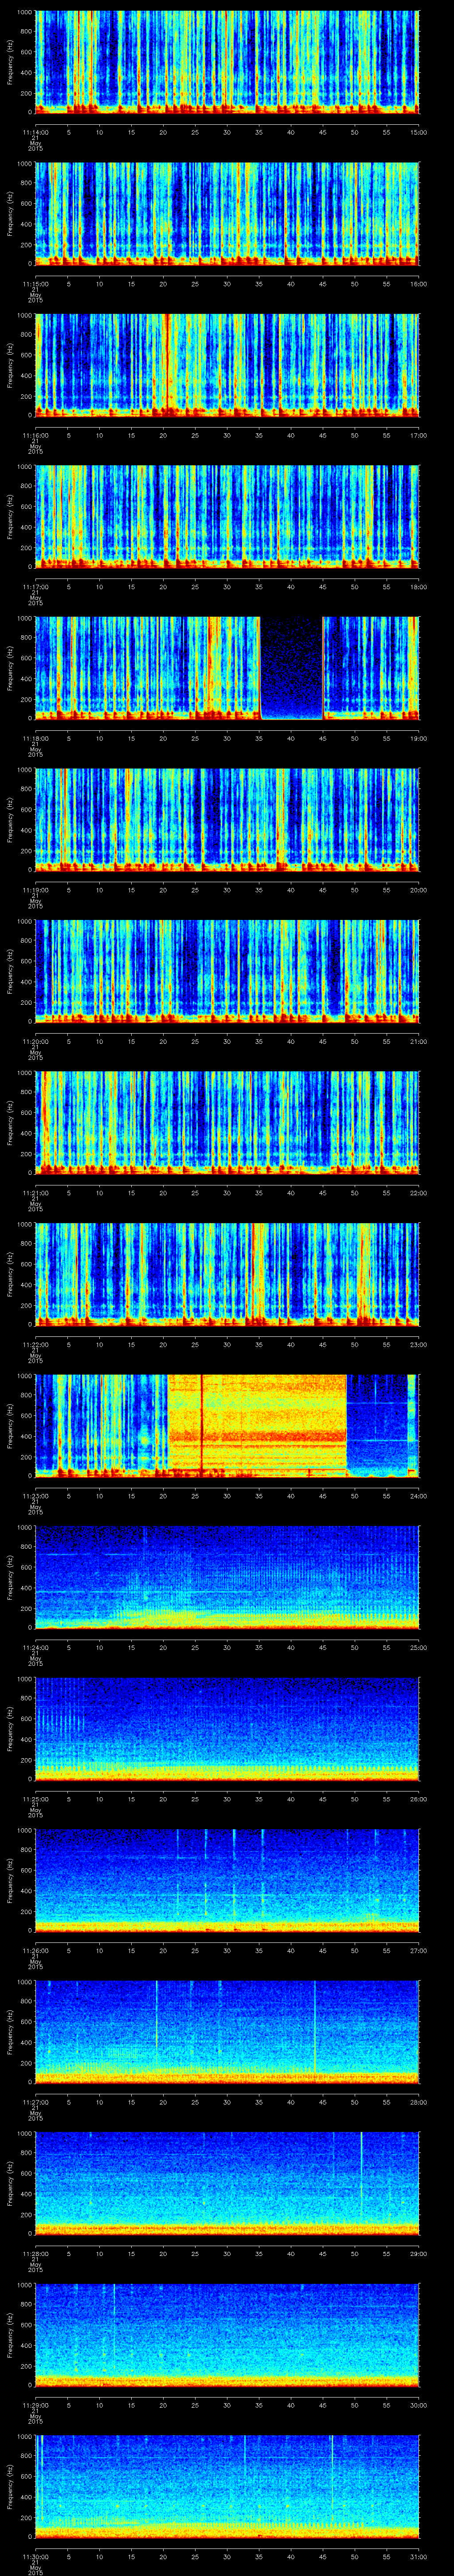Image resolution: width=454 pixels, height=2576 pixels.
Task: Click the 11:15:00 spectrogram panel
Action: click(x=227, y=213)
